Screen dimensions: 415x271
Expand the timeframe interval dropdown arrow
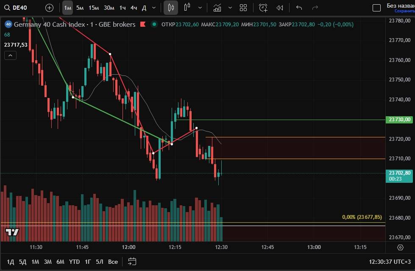[153, 8]
